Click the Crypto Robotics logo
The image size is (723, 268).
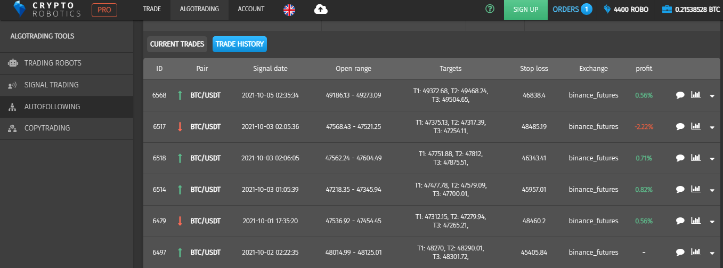pos(47,9)
